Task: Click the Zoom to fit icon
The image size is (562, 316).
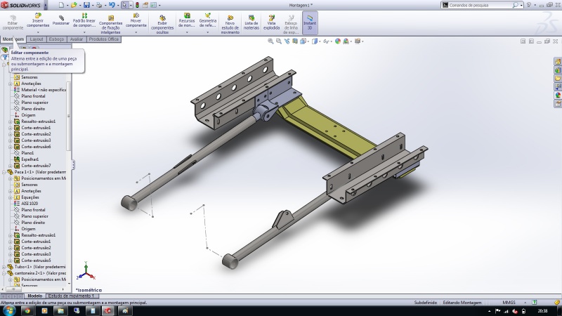Action: pos(270,41)
